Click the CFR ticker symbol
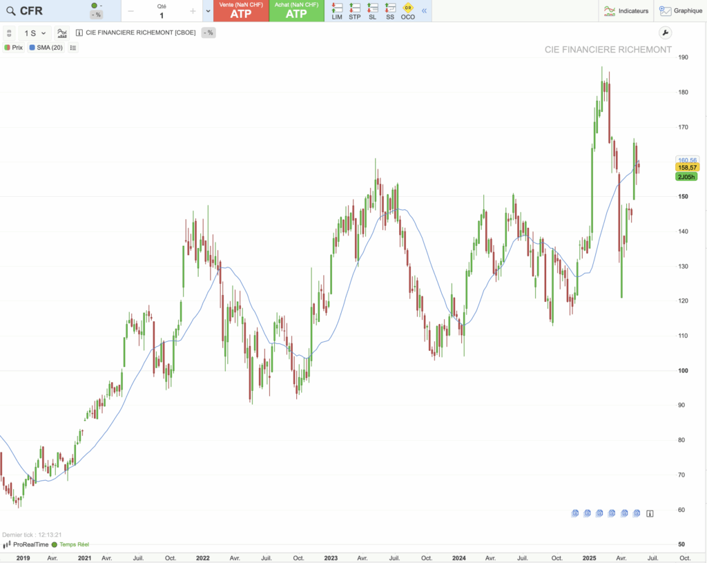This screenshot has width=707, height=563. click(31, 11)
